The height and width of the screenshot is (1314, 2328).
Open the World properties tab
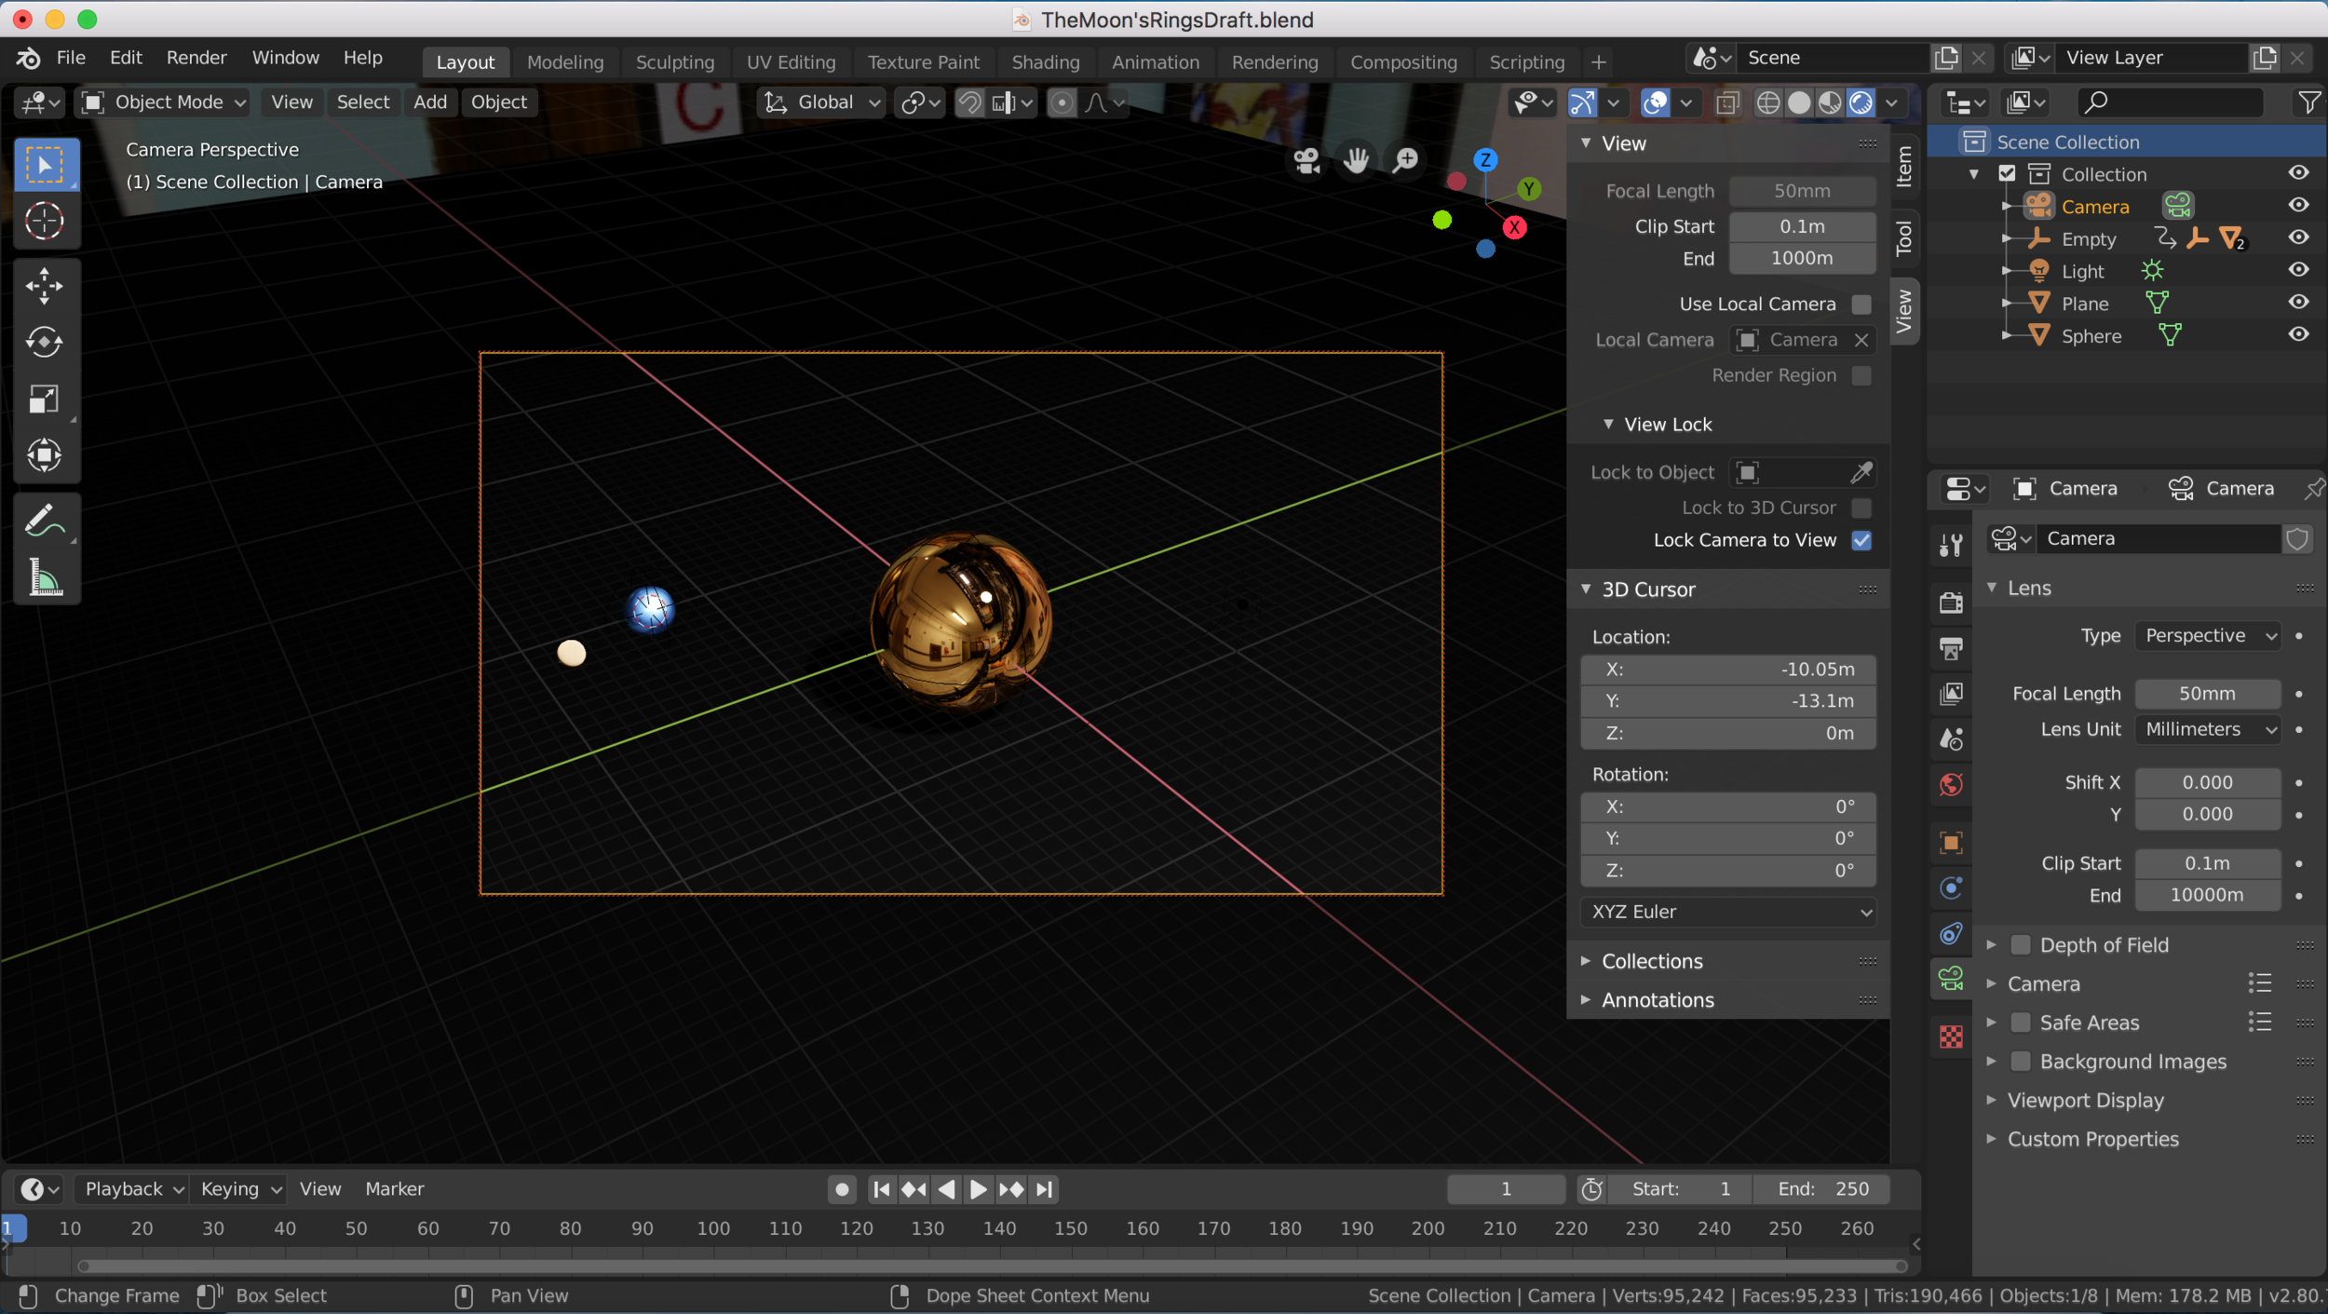(1951, 785)
